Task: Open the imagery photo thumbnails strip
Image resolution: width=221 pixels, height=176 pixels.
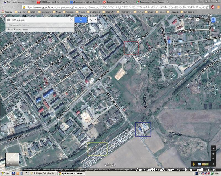Action: tap(203, 164)
